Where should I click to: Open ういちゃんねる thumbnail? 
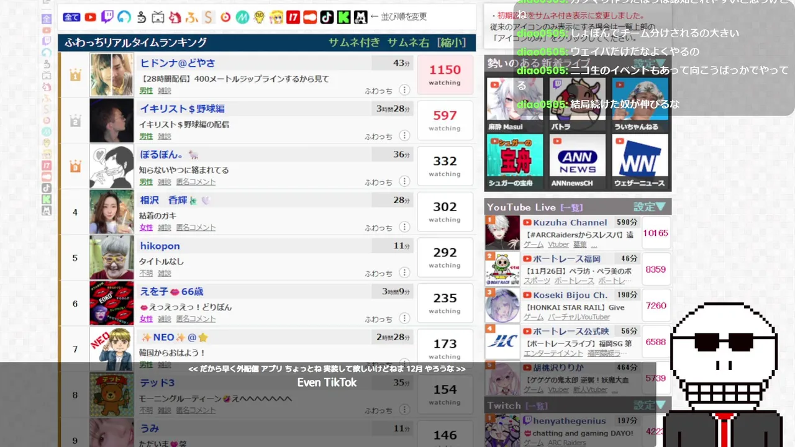640,104
